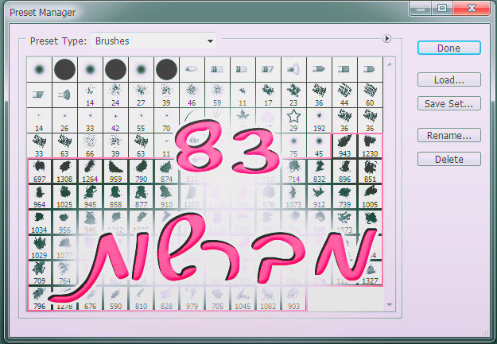The height and width of the screenshot is (344, 497).
Task: Select the splatter brush sized 964
Action: pos(39,197)
